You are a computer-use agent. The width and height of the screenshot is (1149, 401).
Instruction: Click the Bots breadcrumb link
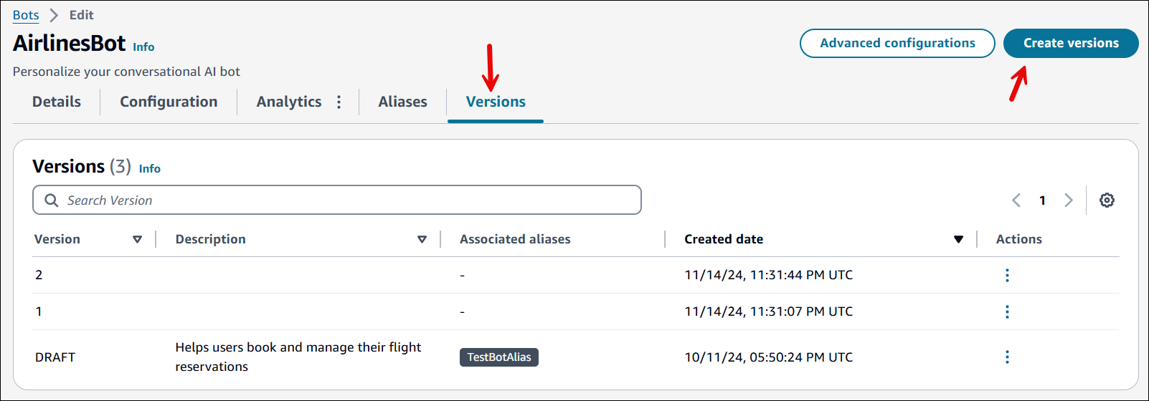[26, 15]
